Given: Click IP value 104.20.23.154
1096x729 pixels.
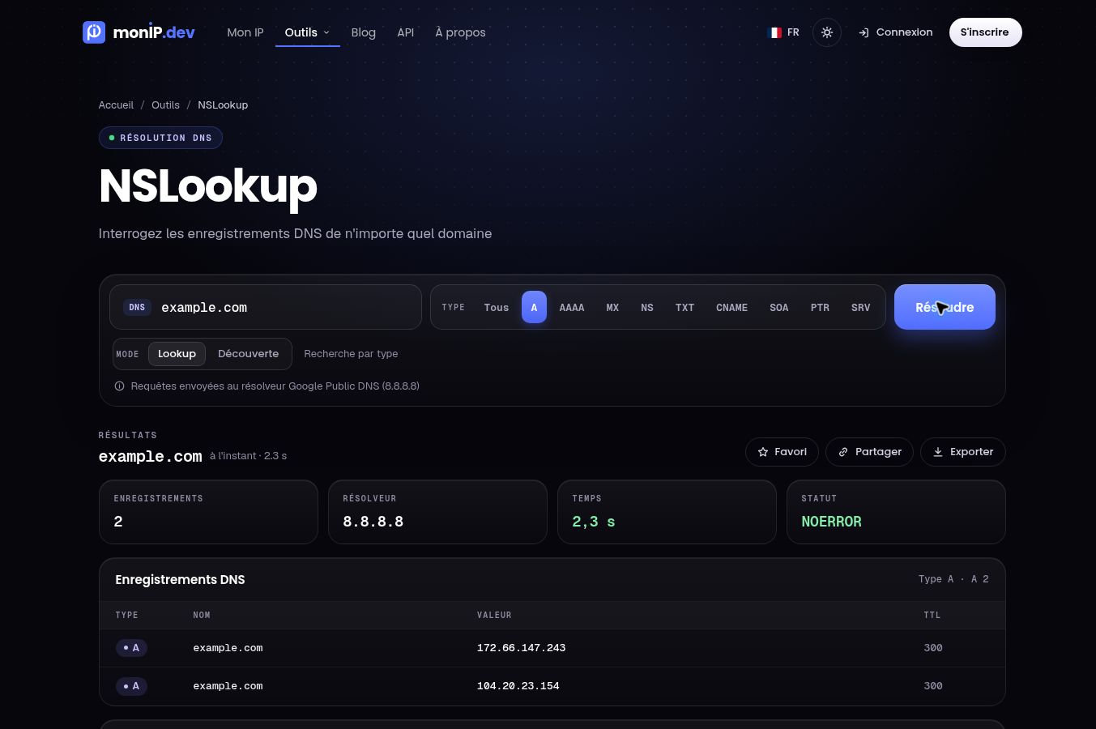Looking at the screenshot, I should (518, 686).
